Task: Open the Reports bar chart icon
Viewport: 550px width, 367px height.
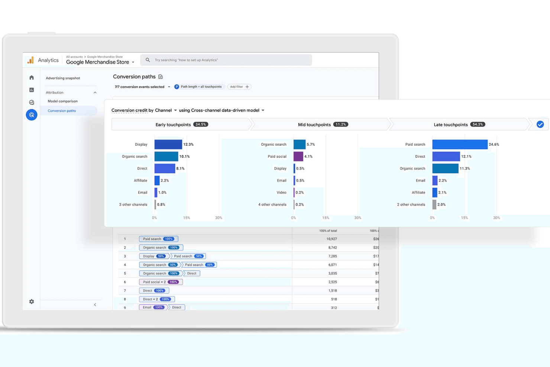Action: click(x=32, y=90)
